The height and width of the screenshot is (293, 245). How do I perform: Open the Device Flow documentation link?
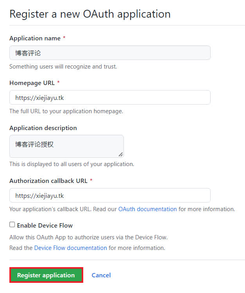70,248
